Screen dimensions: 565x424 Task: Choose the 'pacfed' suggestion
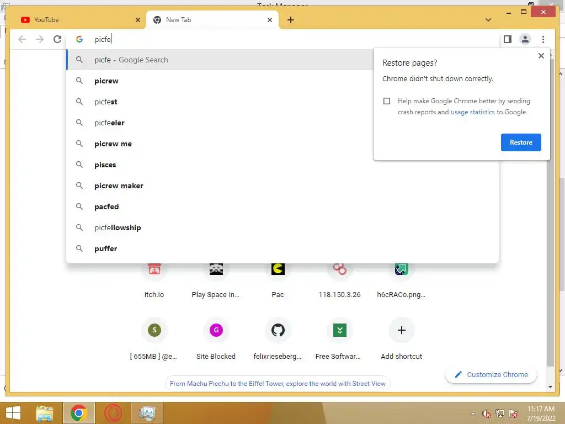coord(282,206)
